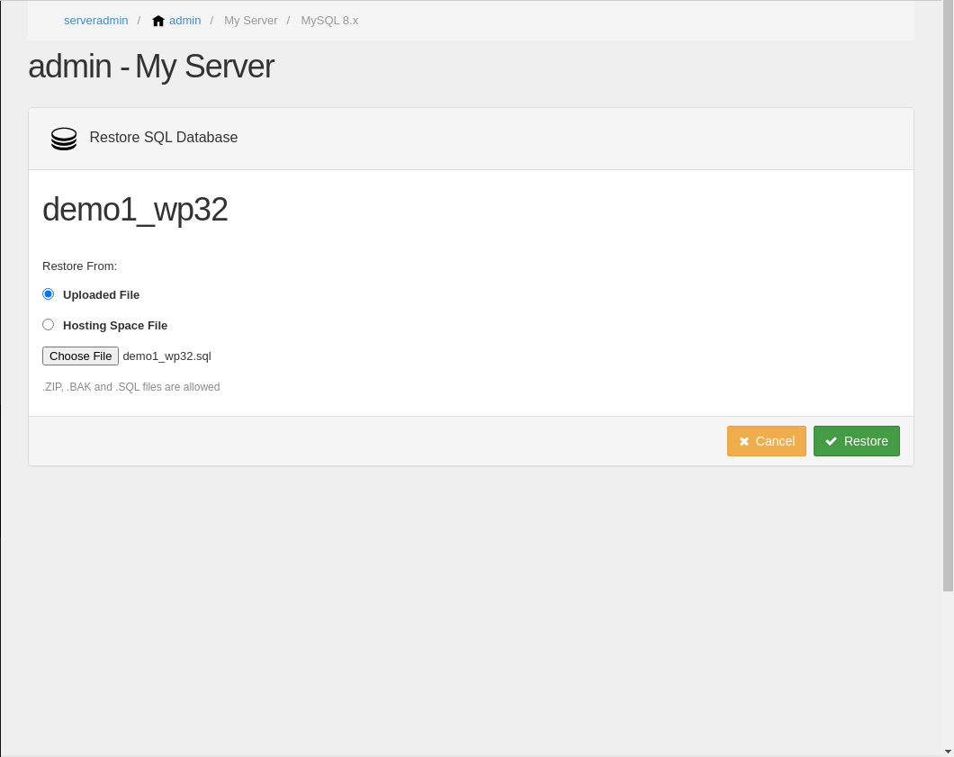The width and height of the screenshot is (954, 757).
Task: Click the scrollbar down arrow
Action: (948, 752)
